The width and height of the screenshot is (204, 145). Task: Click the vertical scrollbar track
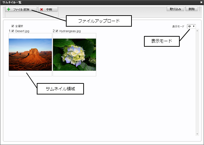[x=197, y=82]
